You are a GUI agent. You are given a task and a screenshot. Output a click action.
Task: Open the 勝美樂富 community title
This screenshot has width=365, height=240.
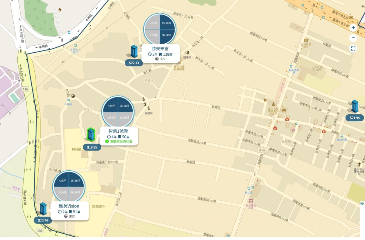pyautogui.click(x=160, y=49)
